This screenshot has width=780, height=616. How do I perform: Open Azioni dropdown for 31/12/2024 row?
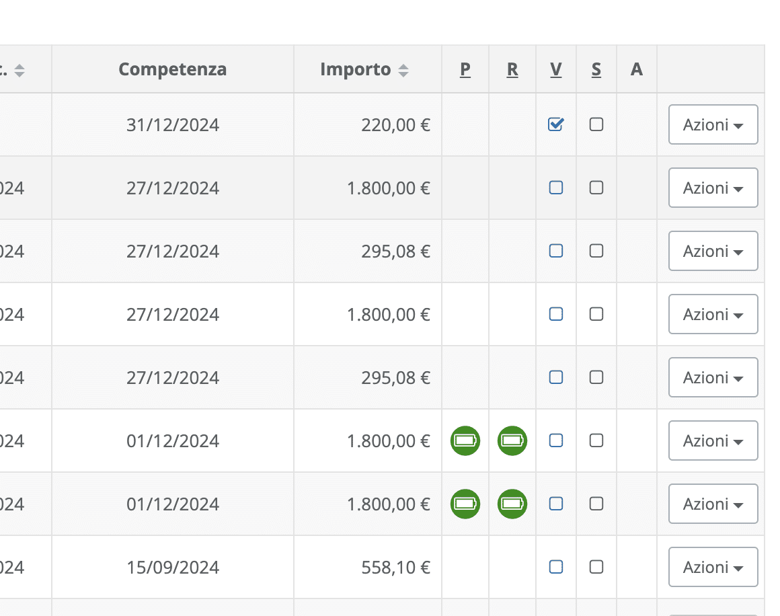(713, 124)
